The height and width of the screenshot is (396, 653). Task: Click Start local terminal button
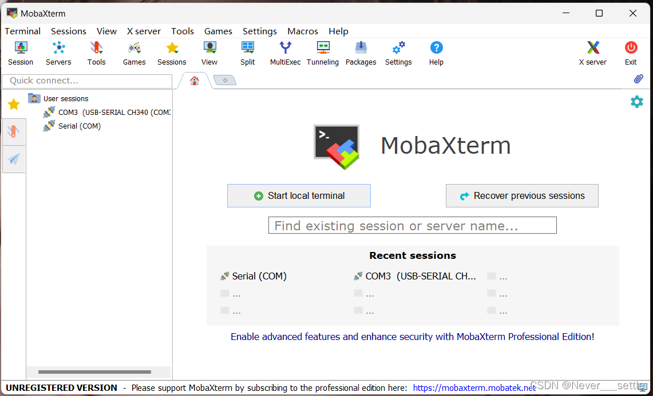point(299,195)
